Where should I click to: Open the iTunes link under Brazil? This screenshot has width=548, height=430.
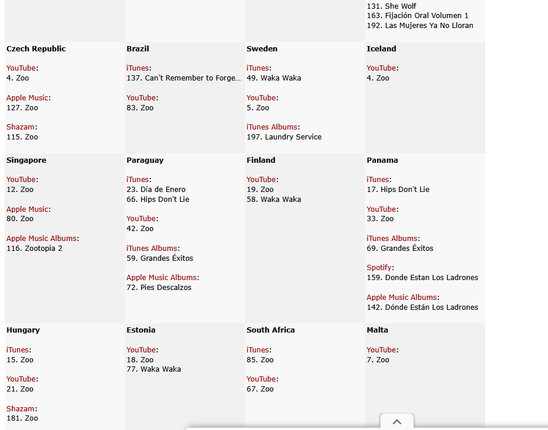(138, 68)
